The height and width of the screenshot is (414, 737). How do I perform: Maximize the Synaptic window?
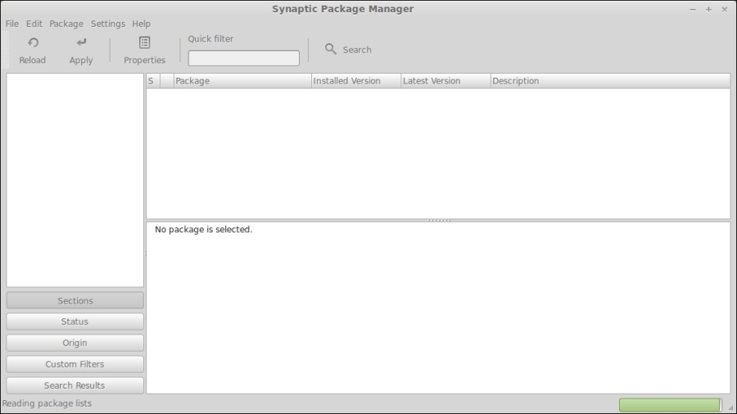[709, 9]
